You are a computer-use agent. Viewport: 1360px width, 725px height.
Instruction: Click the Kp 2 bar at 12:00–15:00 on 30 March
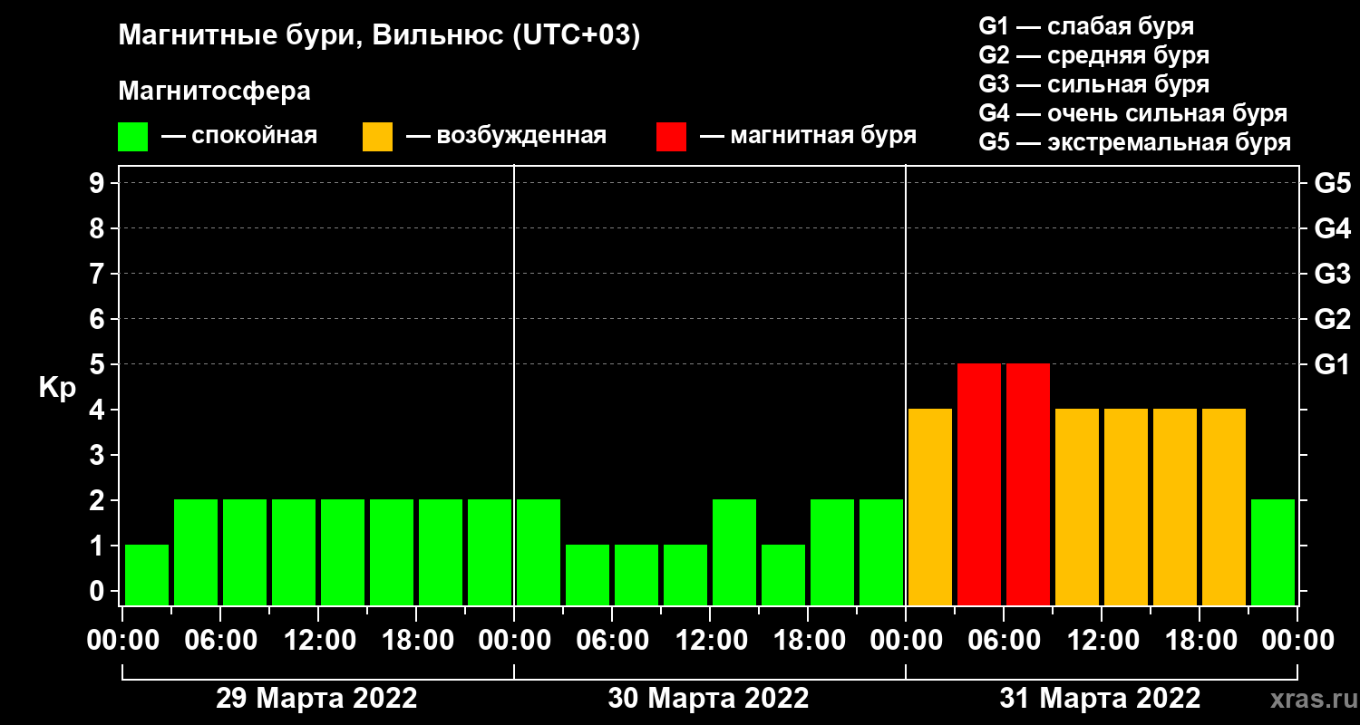734,552
